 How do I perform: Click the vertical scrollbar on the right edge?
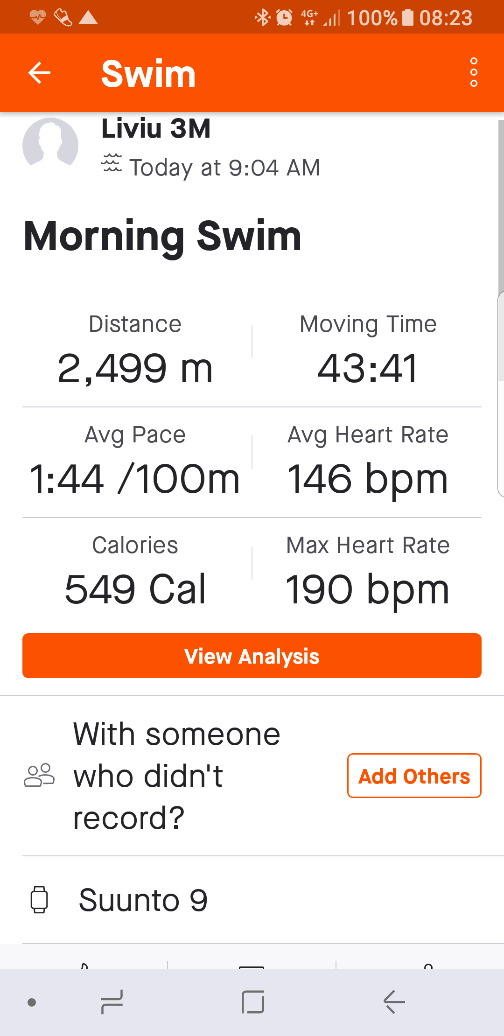click(x=501, y=252)
